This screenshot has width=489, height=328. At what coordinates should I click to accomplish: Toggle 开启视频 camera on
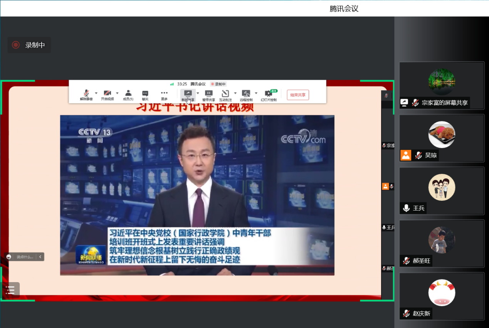pos(107,95)
